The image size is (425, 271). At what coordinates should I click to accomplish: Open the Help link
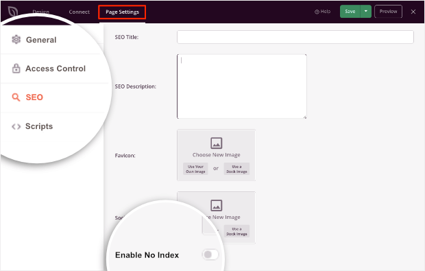(323, 12)
